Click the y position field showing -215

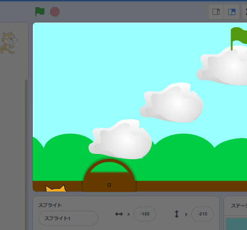[202, 214]
